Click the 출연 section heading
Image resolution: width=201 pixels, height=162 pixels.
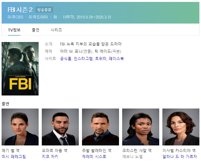[x=5, y=104]
